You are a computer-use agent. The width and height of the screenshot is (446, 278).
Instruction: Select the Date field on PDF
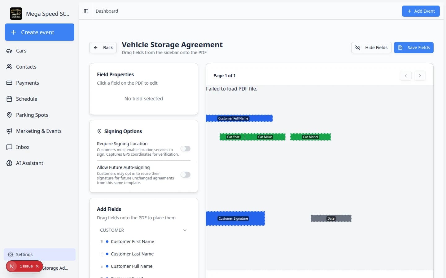[331, 218]
